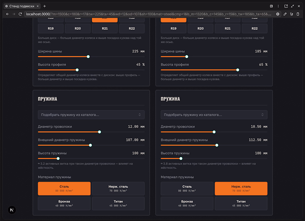Viewport: 305px width, 221px height.
Task: Open the right Подобрать пружину из каталога dropdown
Action: coord(214,115)
